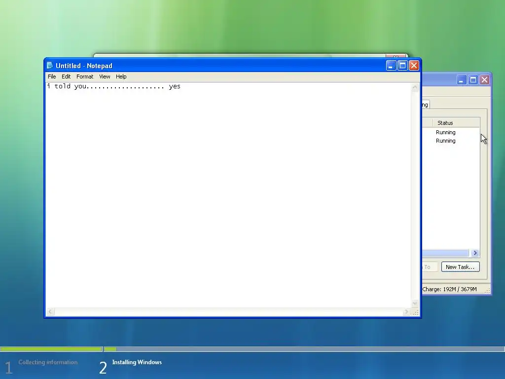Click the Notepad horizontal scrollbar left arrow
Image resolution: width=505 pixels, height=379 pixels.
(x=50, y=312)
